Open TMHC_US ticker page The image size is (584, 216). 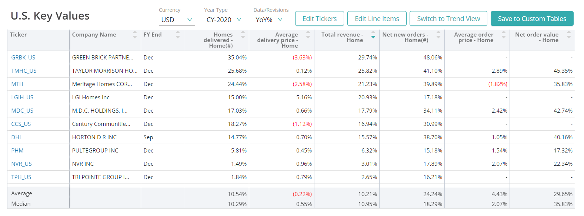(24, 71)
